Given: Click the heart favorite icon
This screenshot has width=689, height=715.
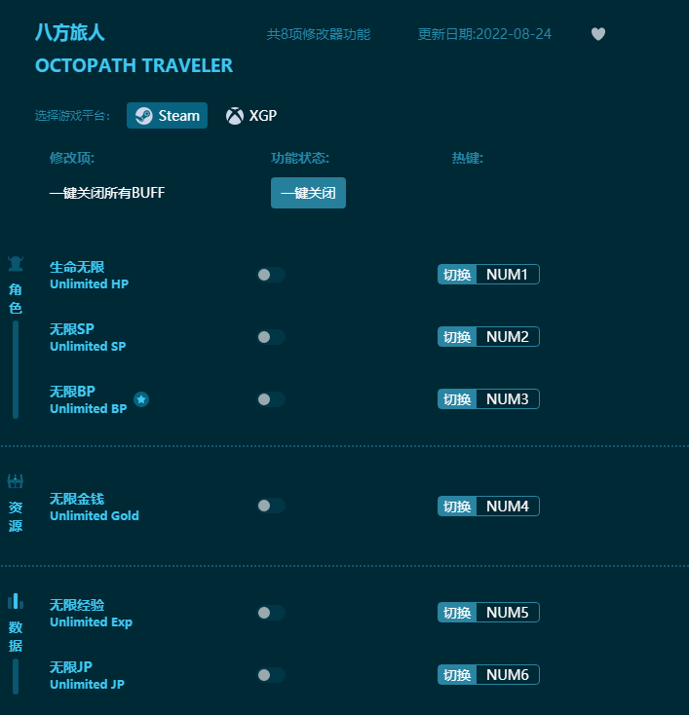Looking at the screenshot, I should point(598,34).
